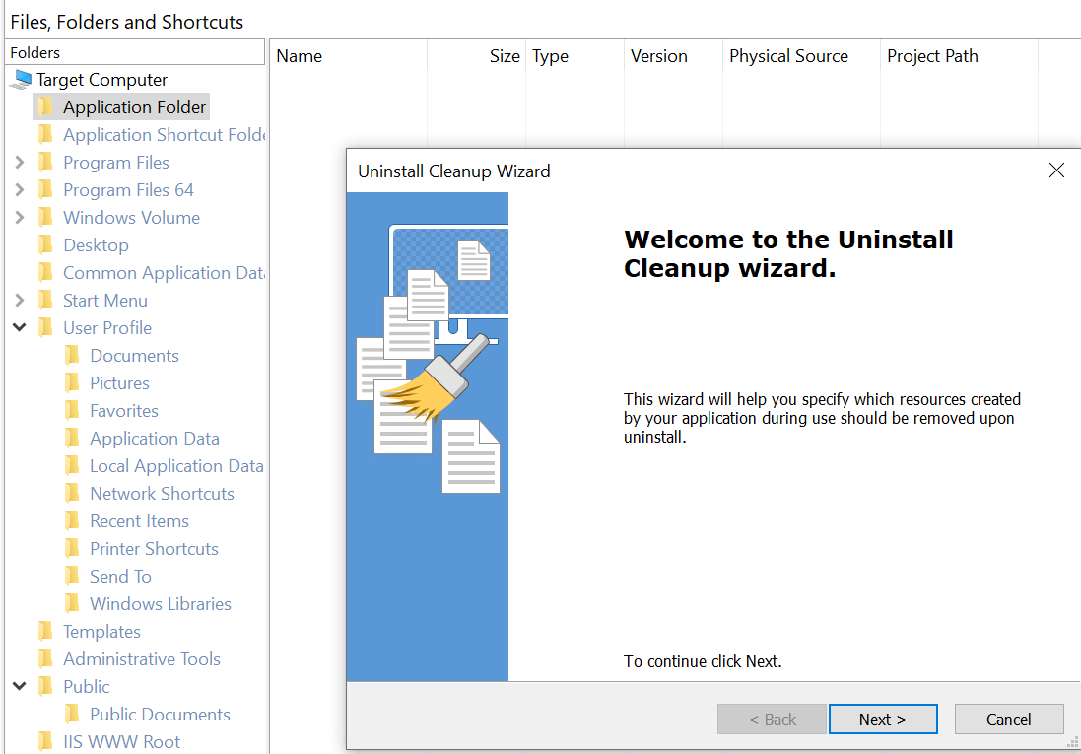
Task: Sort by the Physical Source column header
Action: click(788, 56)
